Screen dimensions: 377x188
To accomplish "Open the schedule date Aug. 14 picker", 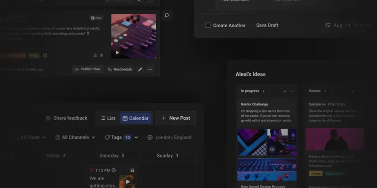I will pos(349,25).
